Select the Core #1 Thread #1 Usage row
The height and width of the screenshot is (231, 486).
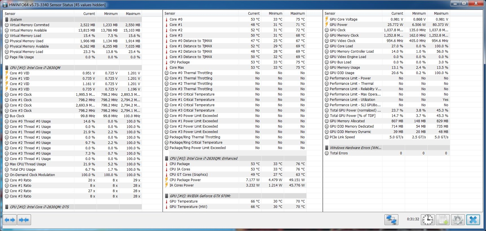(73, 137)
